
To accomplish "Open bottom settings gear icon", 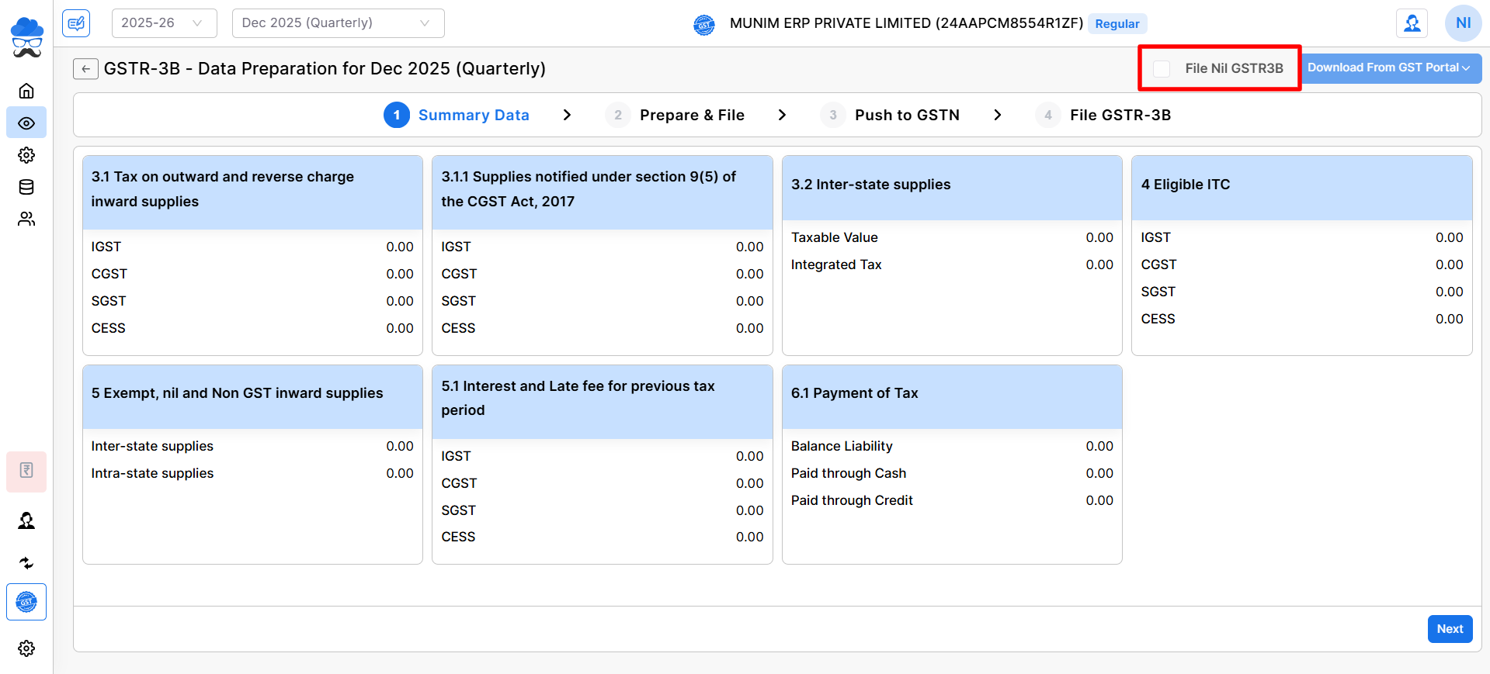I will [x=26, y=648].
